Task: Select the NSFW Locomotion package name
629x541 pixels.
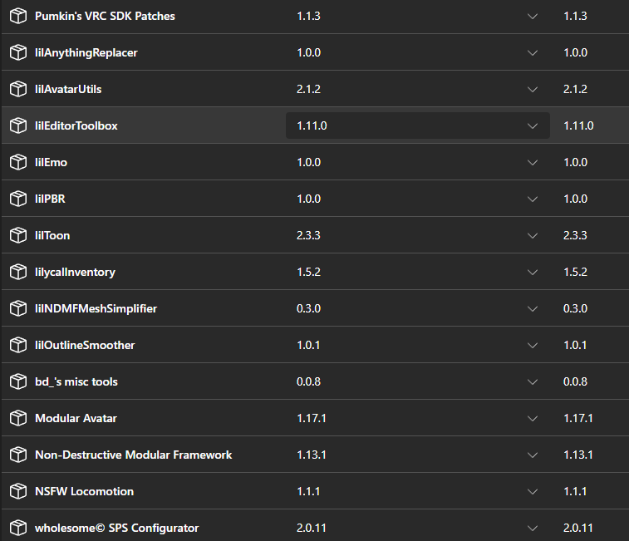Action: click(84, 491)
